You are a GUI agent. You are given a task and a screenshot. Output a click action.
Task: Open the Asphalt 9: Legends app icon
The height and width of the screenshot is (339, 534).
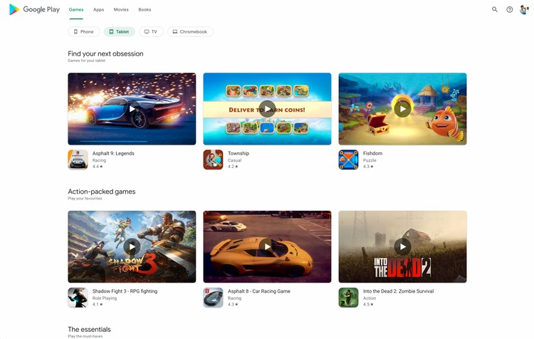tap(78, 160)
